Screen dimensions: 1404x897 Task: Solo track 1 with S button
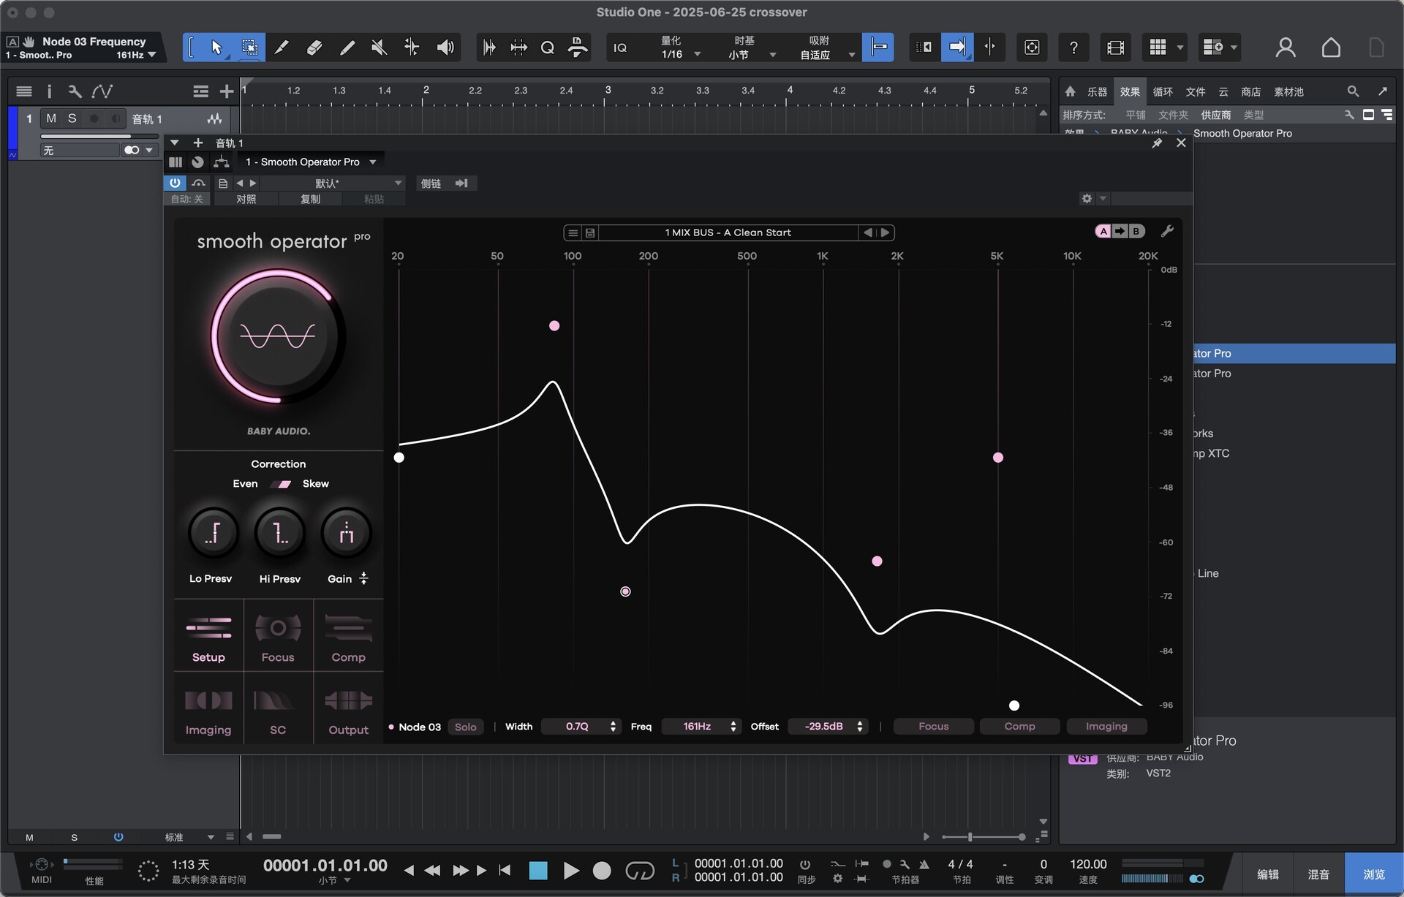72,118
